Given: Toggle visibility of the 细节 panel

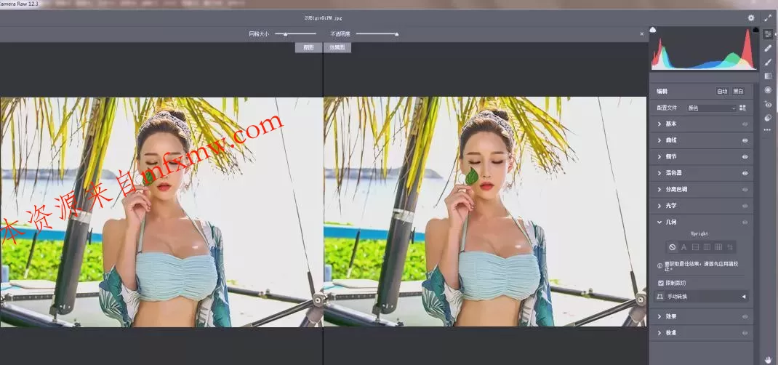Looking at the screenshot, I should [x=745, y=157].
